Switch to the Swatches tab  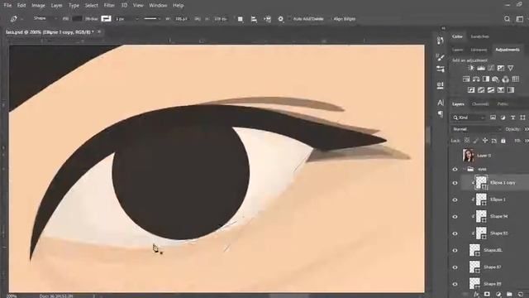[479, 36]
